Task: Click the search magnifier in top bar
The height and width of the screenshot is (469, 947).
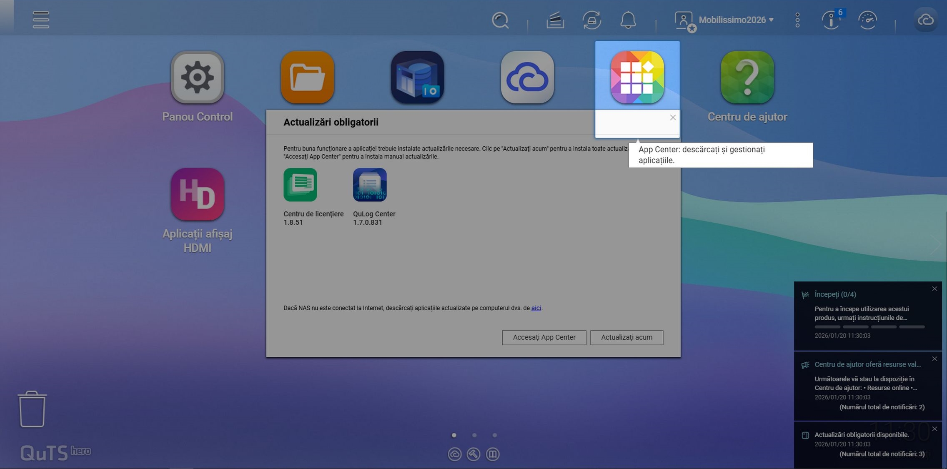Action: coord(500,20)
